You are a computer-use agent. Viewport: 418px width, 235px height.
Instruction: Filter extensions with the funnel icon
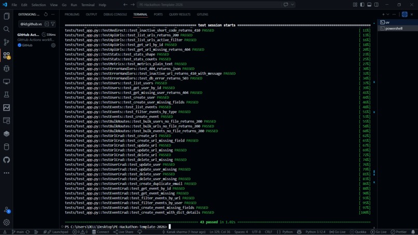(53, 24)
